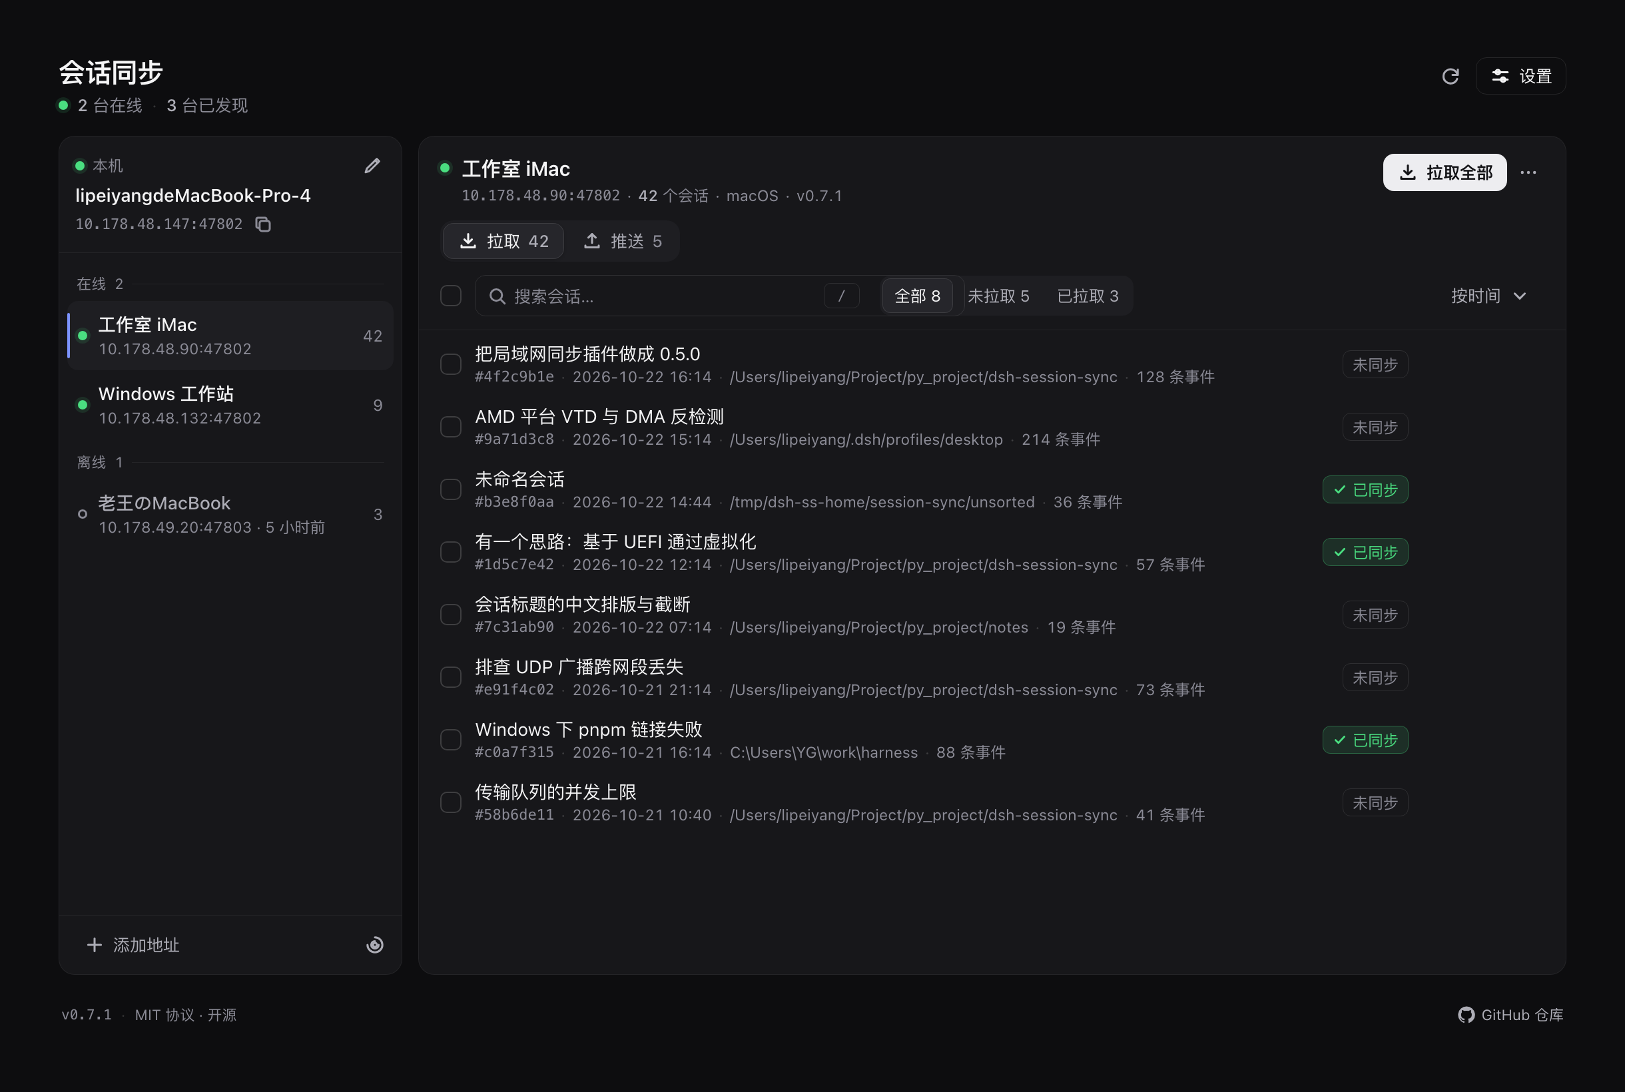Select offline device 老王のMacBook

[230, 515]
